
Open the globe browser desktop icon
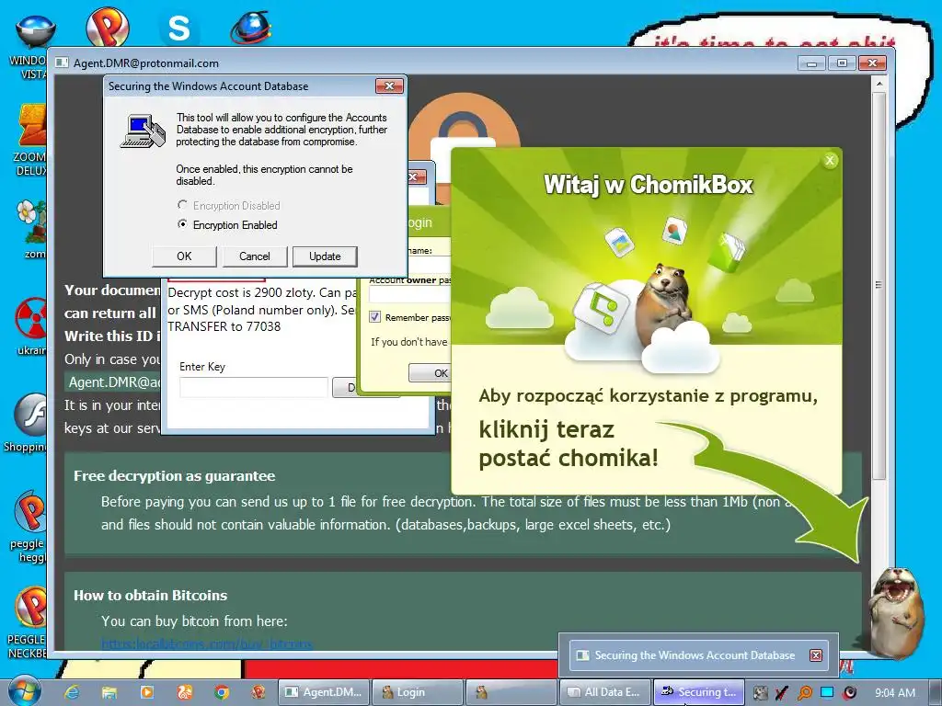[251, 27]
